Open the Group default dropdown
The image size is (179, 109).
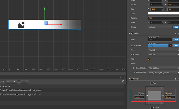click(x=160, y=27)
